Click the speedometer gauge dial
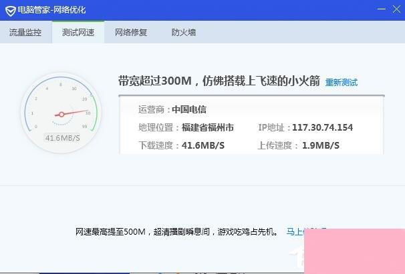The height and width of the screenshot is (274, 405). click(x=61, y=113)
